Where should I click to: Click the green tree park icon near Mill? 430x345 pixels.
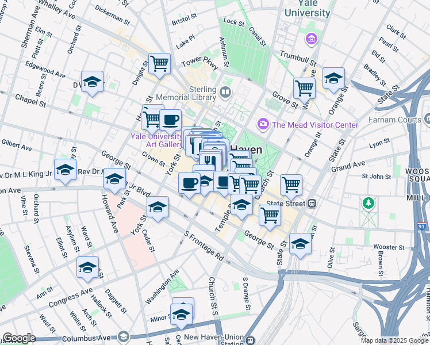[368, 203]
